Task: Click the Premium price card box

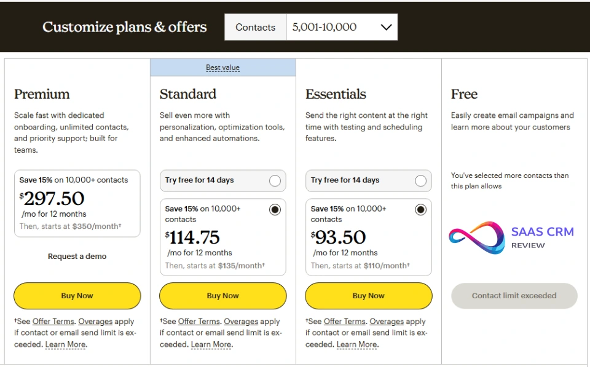Action: click(x=77, y=204)
